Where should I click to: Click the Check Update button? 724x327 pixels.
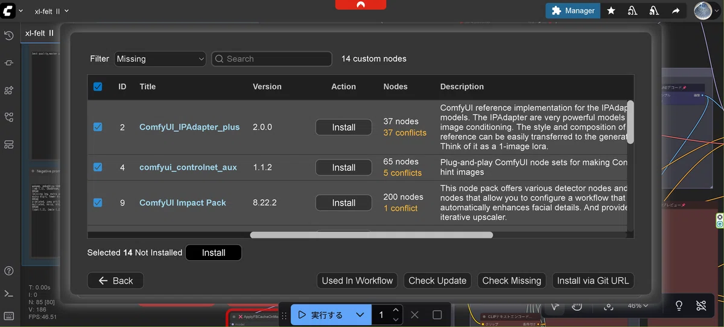pyautogui.click(x=437, y=281)
